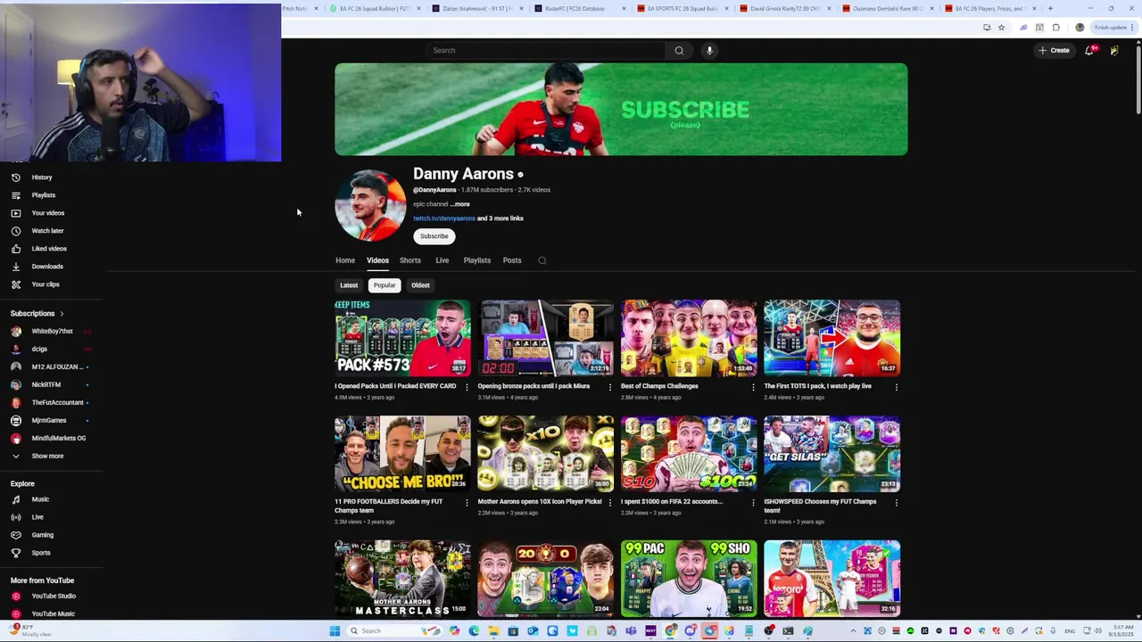
Task: Start voice search with microphone icon
Action: pyautogui.click(x=709, y=51)
